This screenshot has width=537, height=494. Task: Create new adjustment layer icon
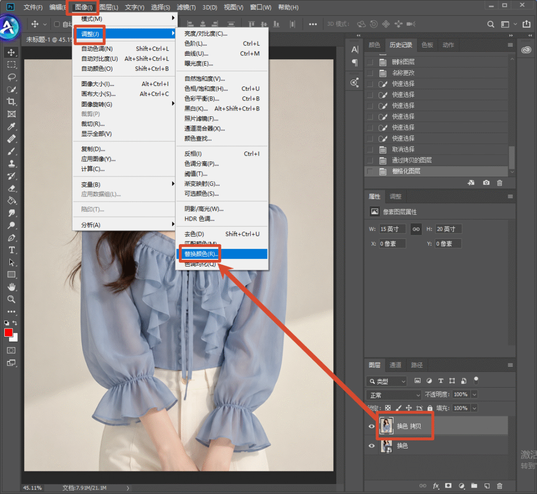point(461,486)
